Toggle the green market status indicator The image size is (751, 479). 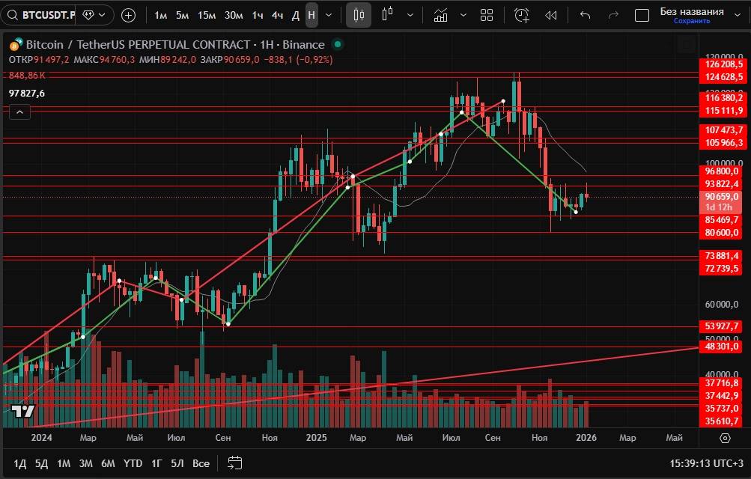pyautogui.click(x=338, y=45)
